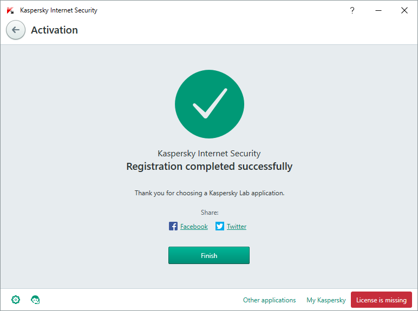
Task: Click the Facebook logo icon
Action: click(173, 226)
